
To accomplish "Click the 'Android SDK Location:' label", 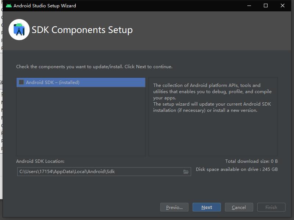I will point(40,161).
